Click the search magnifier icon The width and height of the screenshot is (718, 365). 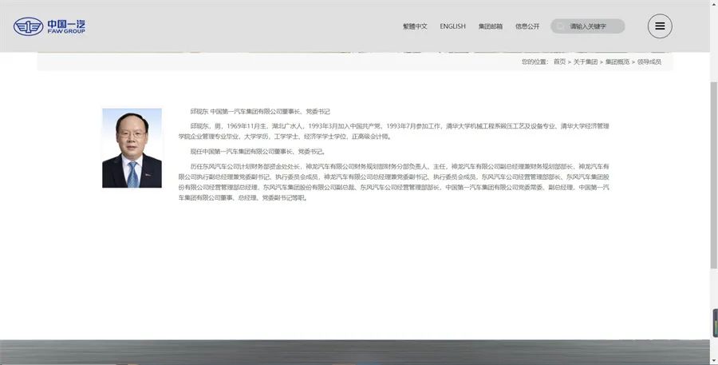point(561,26)
